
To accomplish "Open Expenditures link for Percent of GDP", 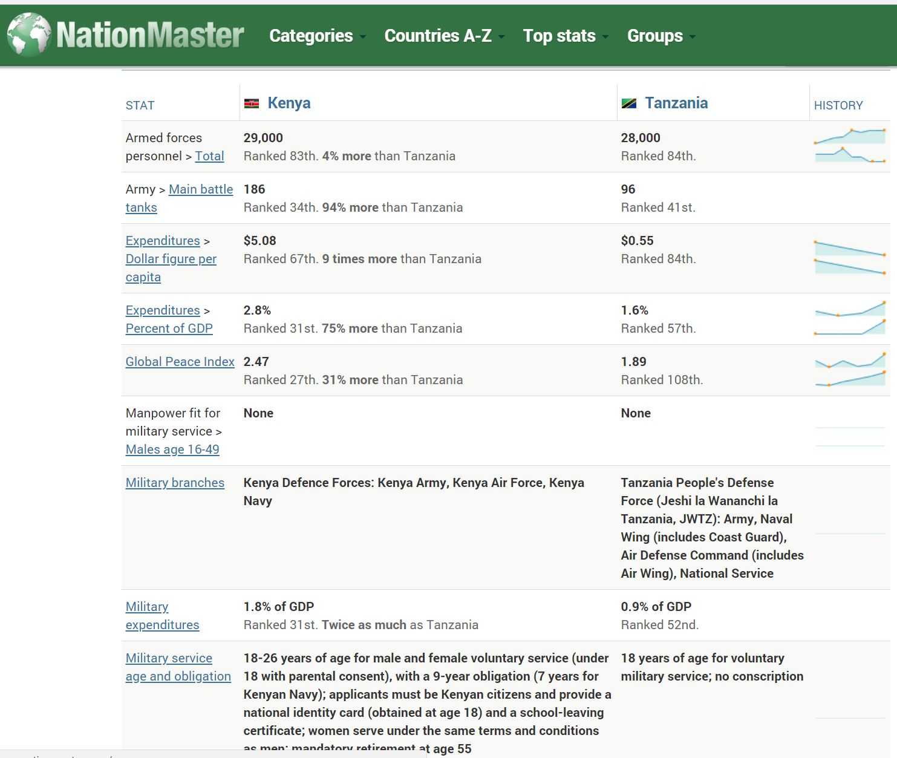I will [163, 310].
